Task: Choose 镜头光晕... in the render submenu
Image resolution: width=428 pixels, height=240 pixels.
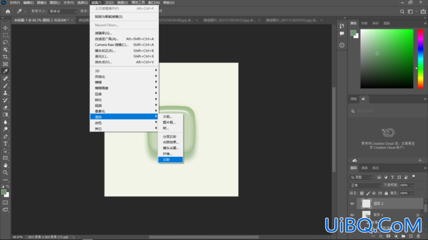Action: click(171, 148)
